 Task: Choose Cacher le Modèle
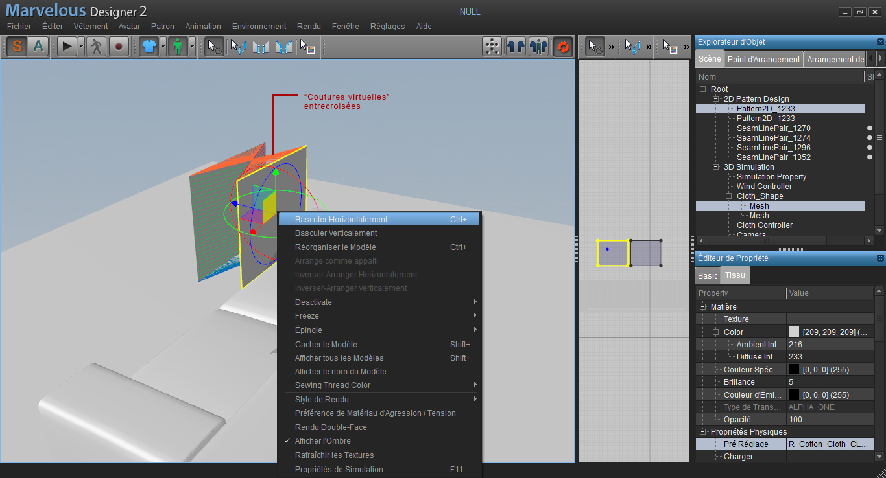pyautogui.click(x=379, y=345)
